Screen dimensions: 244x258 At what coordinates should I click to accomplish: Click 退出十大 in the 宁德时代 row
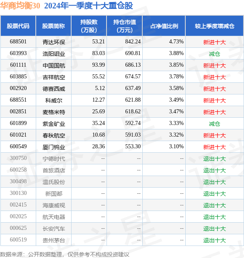(x=215, y=159)
